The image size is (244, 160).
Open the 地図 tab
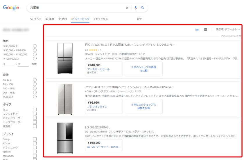[x=62, y=19]
